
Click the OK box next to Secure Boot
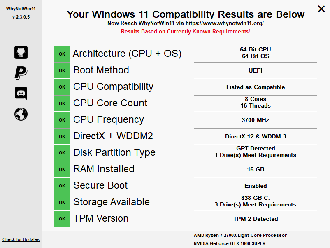coord(62,186)
